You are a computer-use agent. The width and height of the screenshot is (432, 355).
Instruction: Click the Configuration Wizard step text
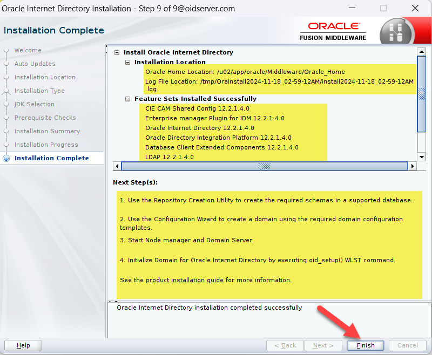click(x=261, y=223)
